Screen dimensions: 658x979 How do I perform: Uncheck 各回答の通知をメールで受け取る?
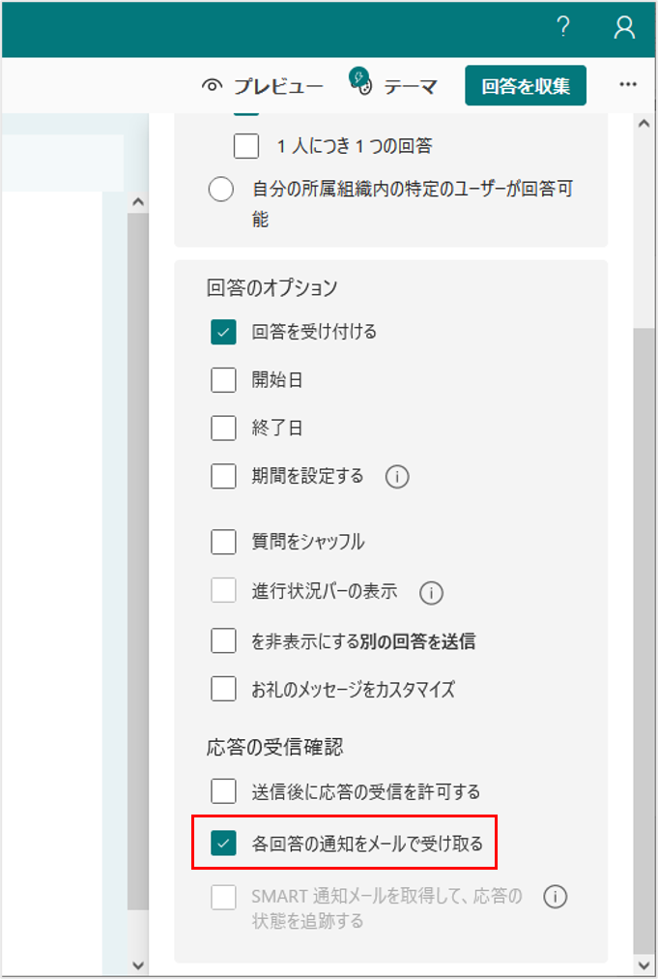[224, 844]
